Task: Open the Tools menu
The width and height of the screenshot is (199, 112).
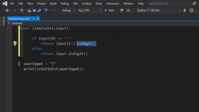Action: [x=99, y=3]
